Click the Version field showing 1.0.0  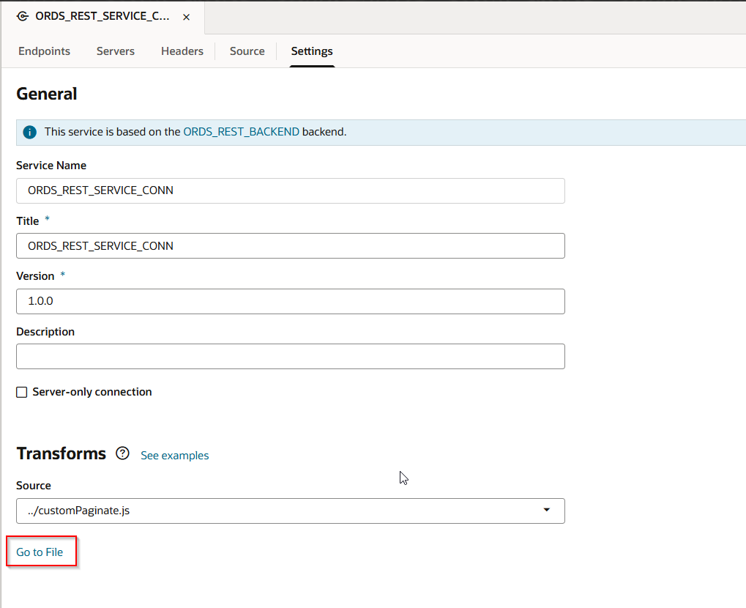290,301
